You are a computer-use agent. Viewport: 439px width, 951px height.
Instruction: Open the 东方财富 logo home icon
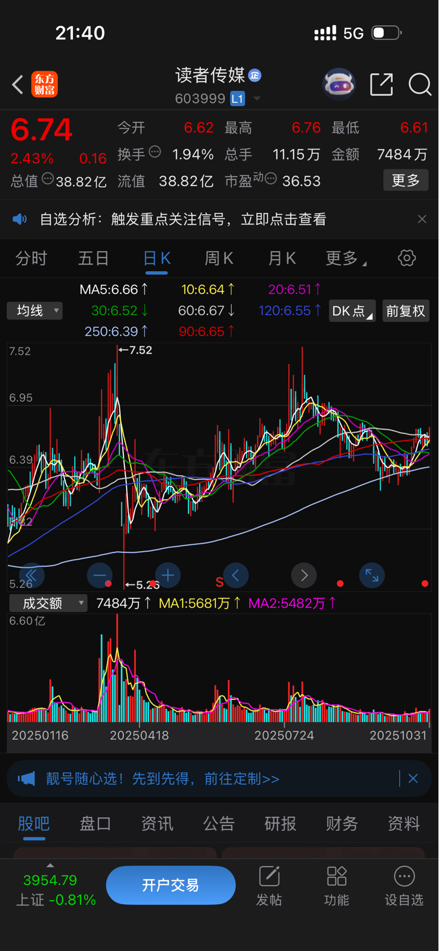point(45,85)
